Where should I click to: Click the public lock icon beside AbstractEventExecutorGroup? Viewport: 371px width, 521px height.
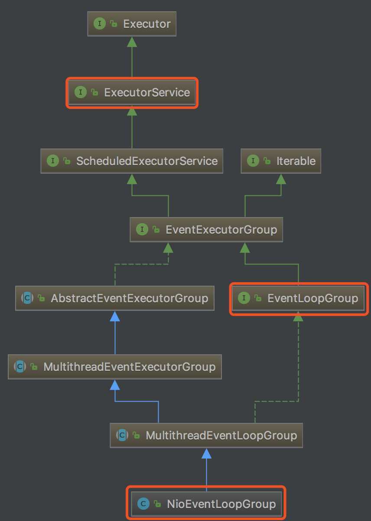pos(41,299)
